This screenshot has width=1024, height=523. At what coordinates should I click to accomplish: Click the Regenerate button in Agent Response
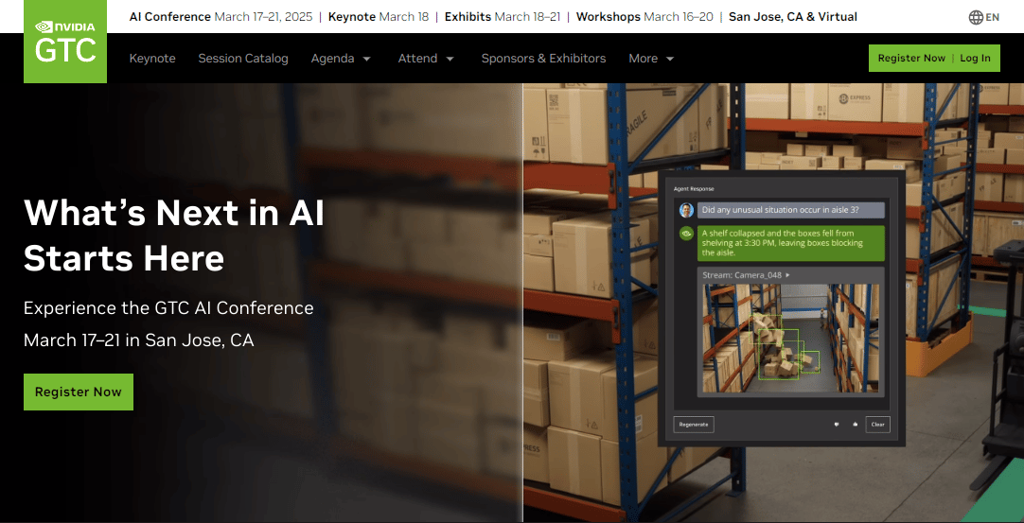(694, 425)
